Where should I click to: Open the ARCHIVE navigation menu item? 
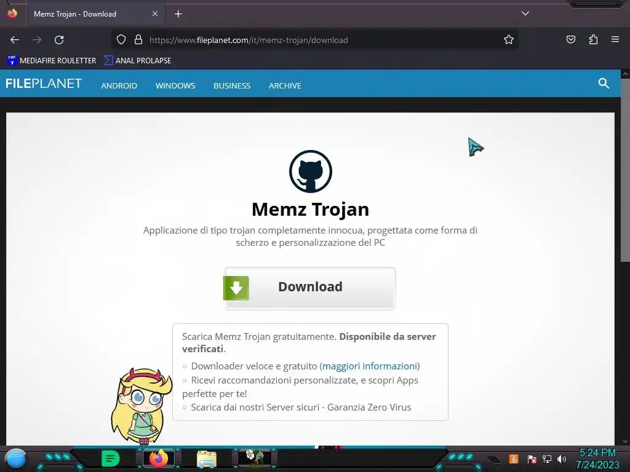click(x=285, y=85)
